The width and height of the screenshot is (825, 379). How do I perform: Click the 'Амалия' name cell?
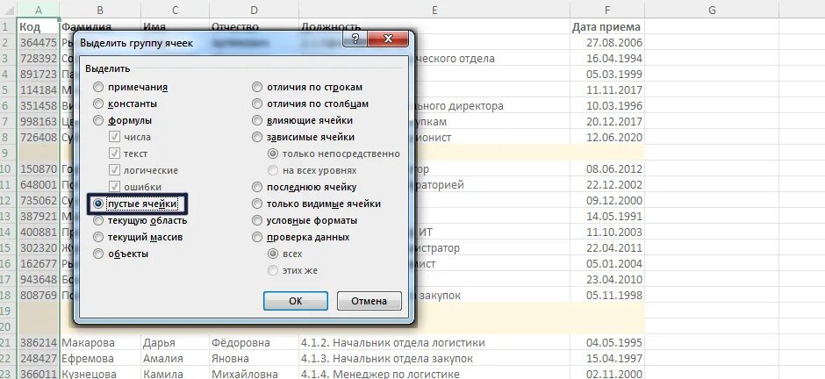[175, 359]
